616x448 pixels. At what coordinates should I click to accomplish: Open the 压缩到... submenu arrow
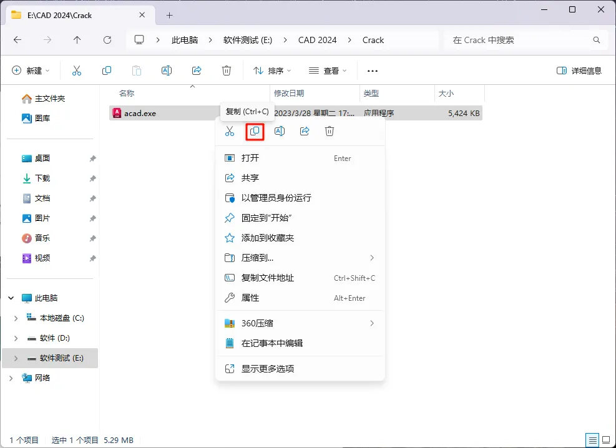pyautogui.click(x=371, y=258)
